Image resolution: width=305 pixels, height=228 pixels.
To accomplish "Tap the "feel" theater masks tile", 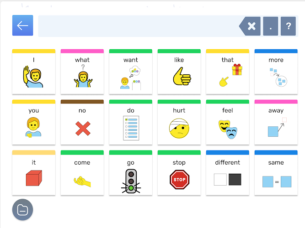I will [x=228, y=122].
